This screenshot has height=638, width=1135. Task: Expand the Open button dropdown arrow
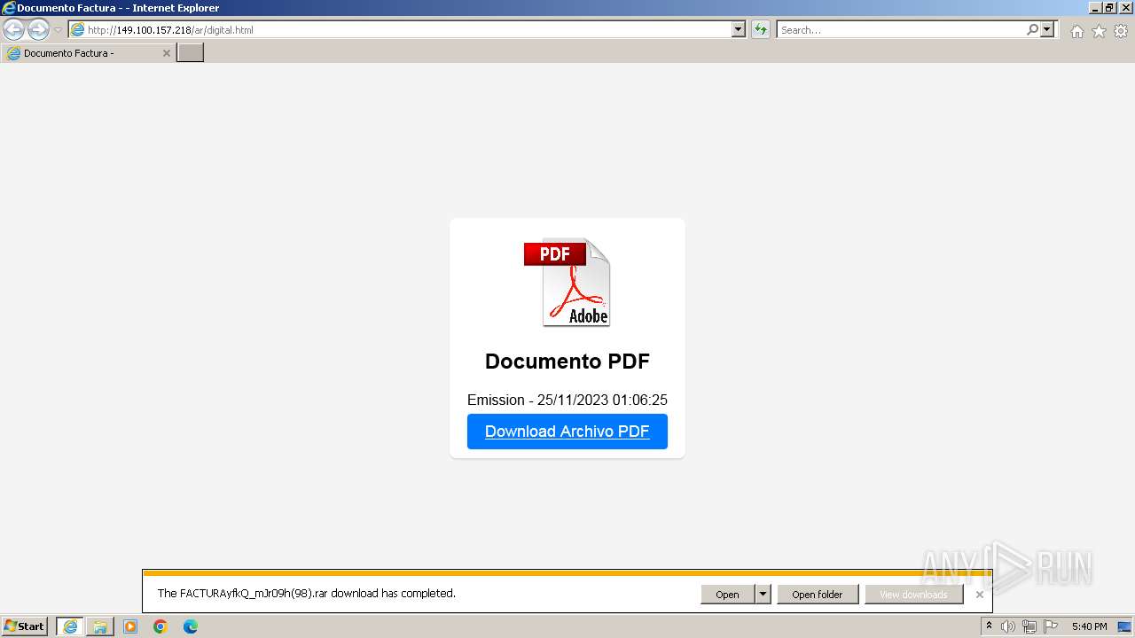pos(763,595)
